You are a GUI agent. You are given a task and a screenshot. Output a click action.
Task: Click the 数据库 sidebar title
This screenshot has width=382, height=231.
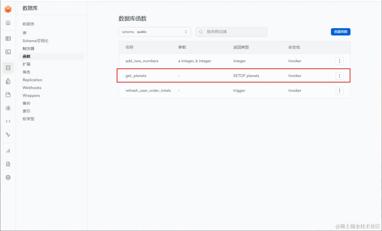point(30,8)
